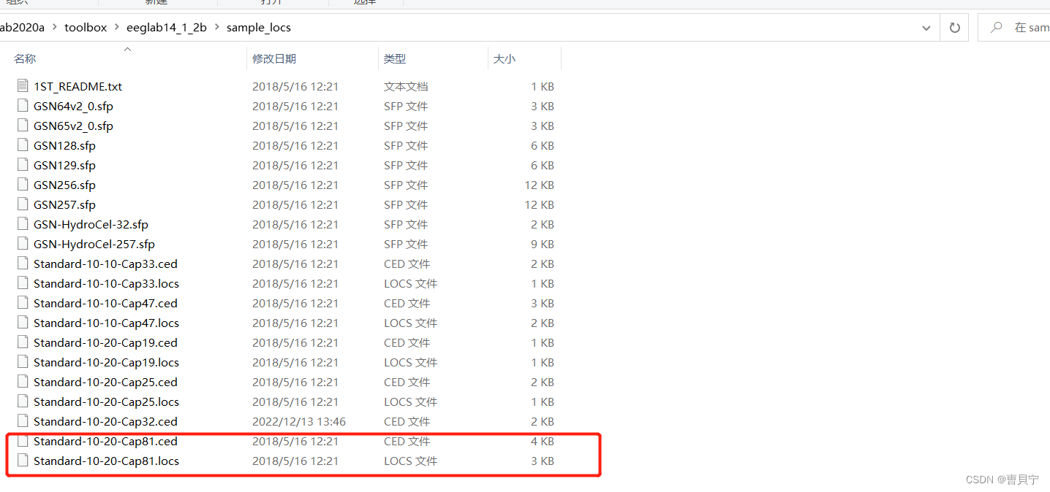Click the 9 KB size value
1050x492 pixels.
pyautogui.click(x=542, y=244)
